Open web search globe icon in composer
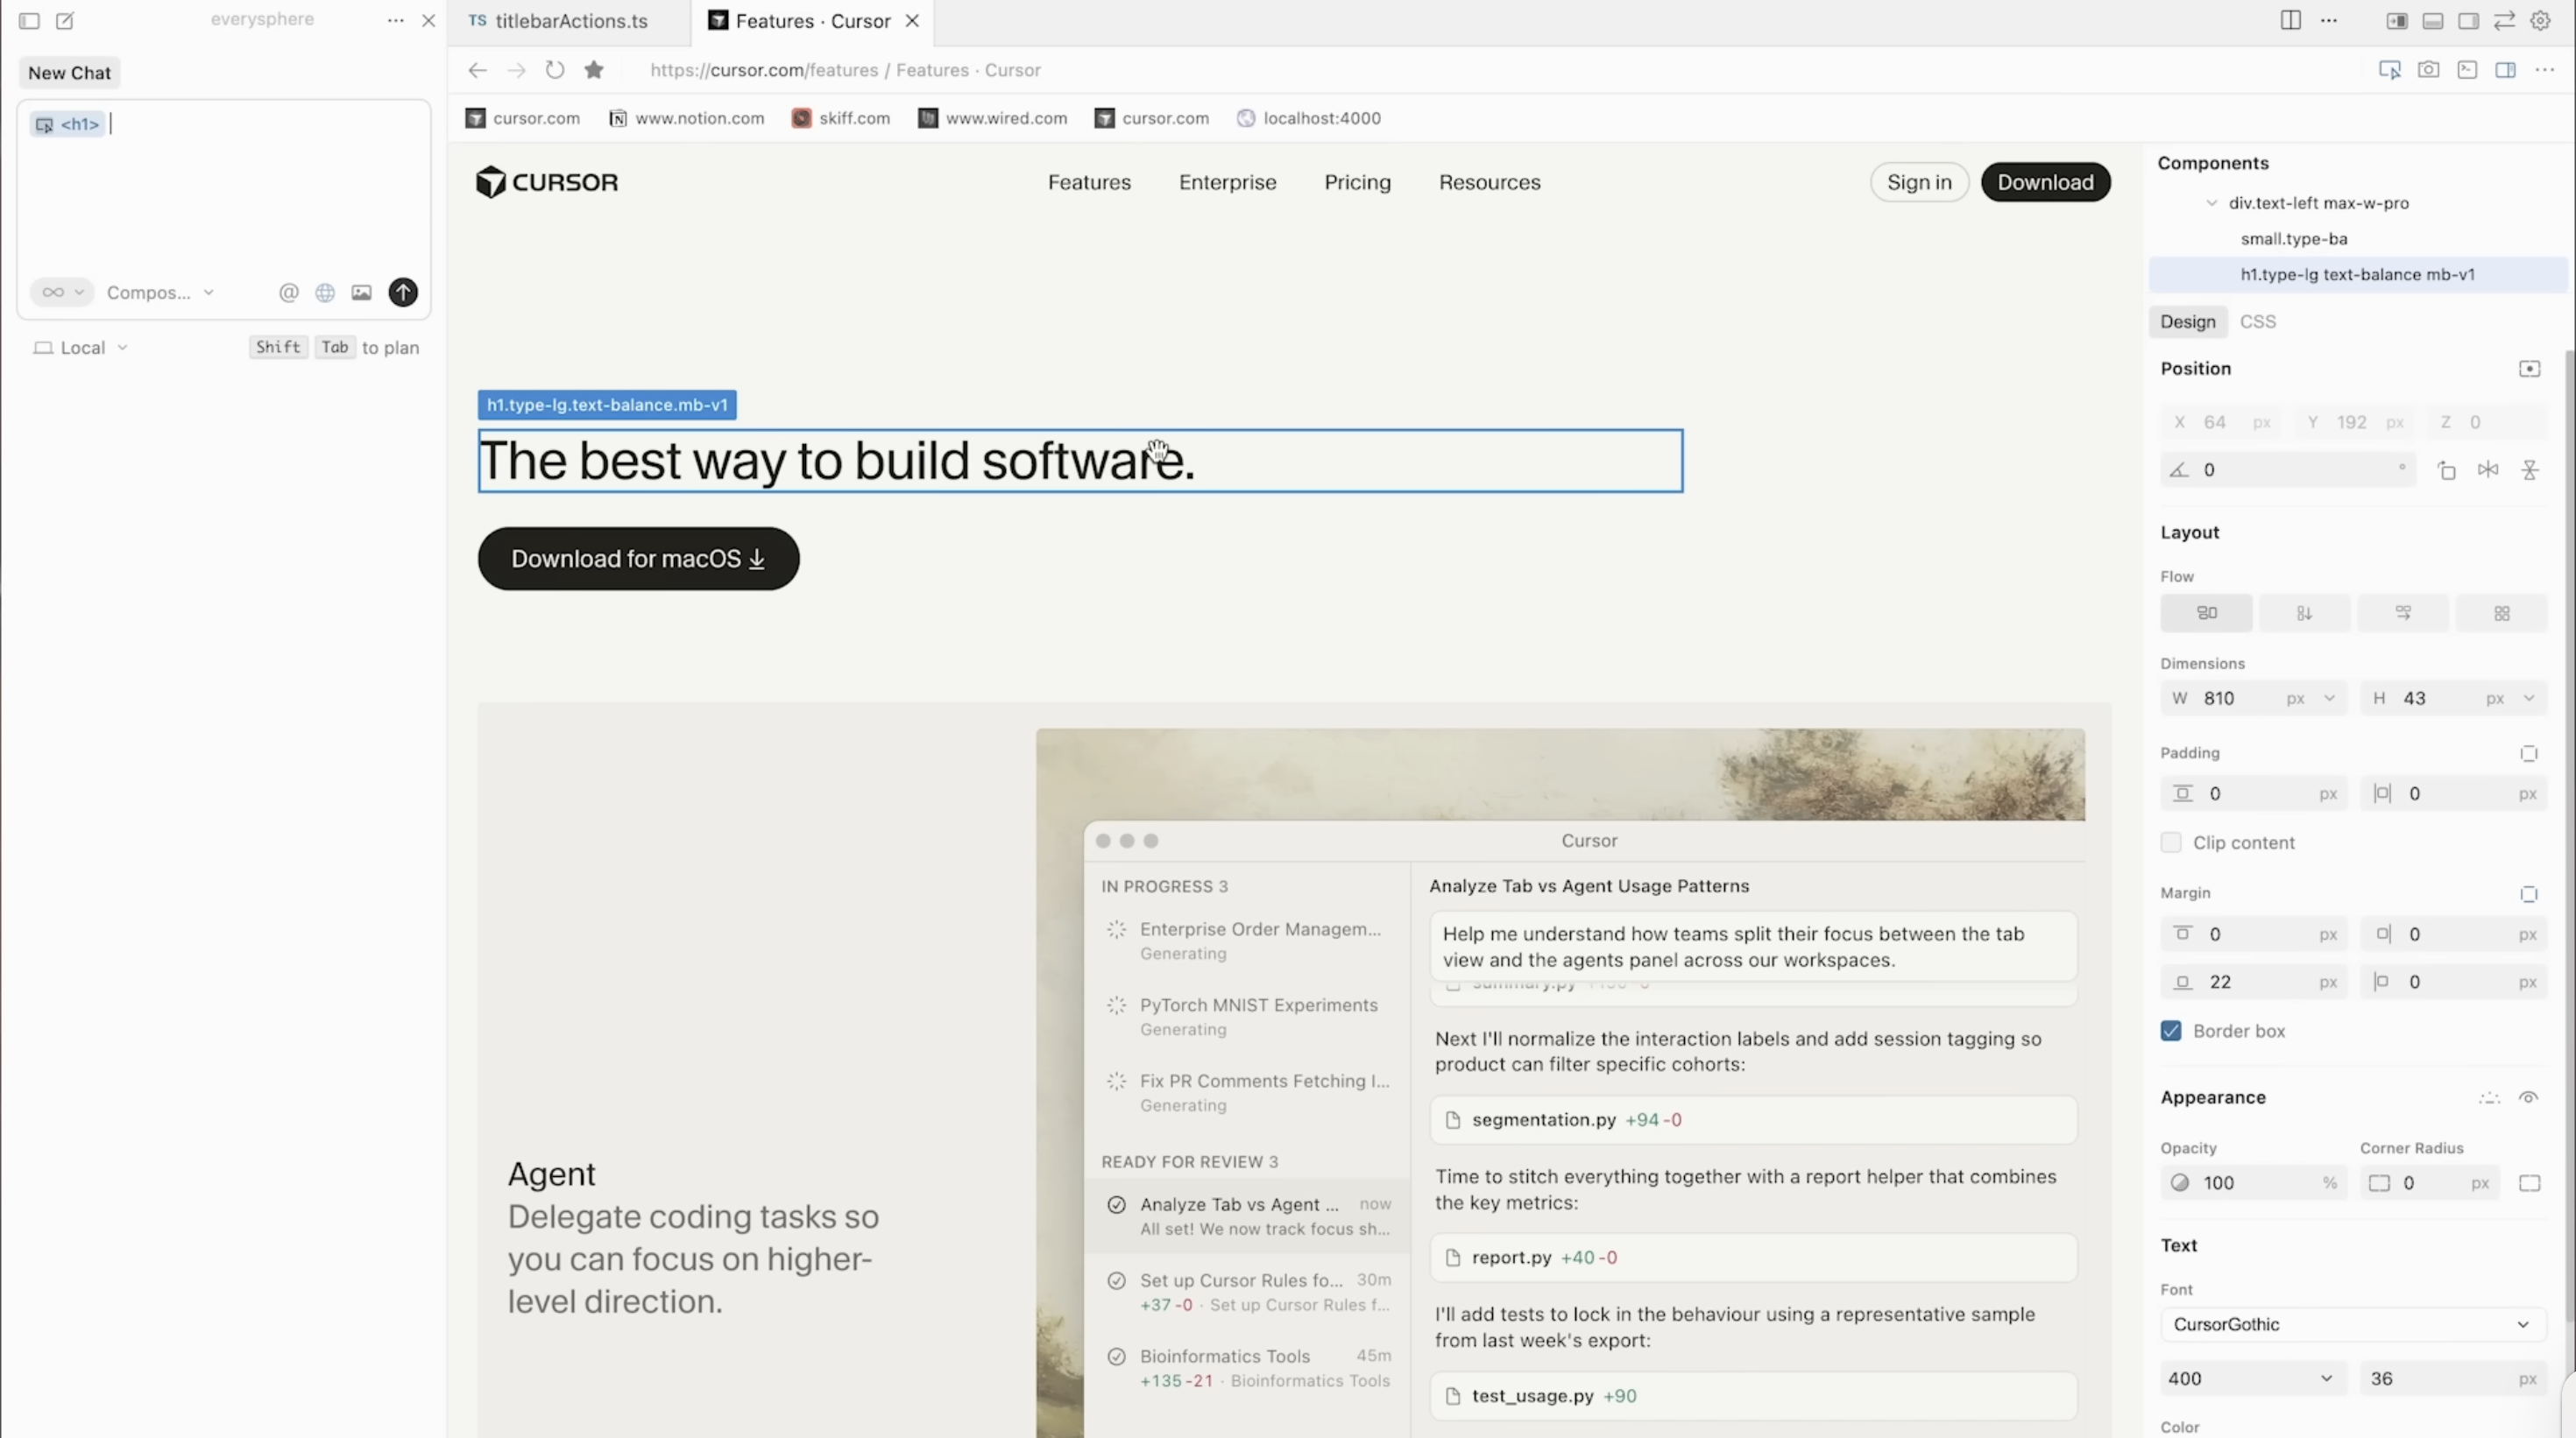 click(324, 292)
